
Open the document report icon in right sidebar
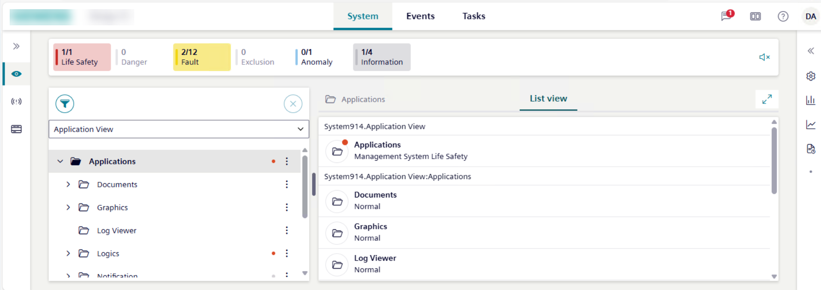coord(810,149)
